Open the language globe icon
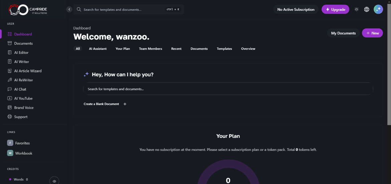391x184 pixels. [367, 9]
